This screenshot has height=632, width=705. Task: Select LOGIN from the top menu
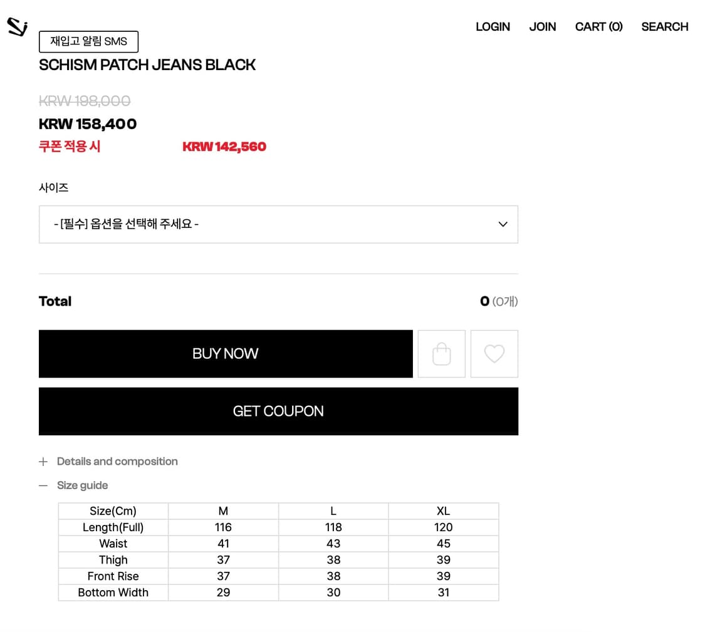point(493,27)
